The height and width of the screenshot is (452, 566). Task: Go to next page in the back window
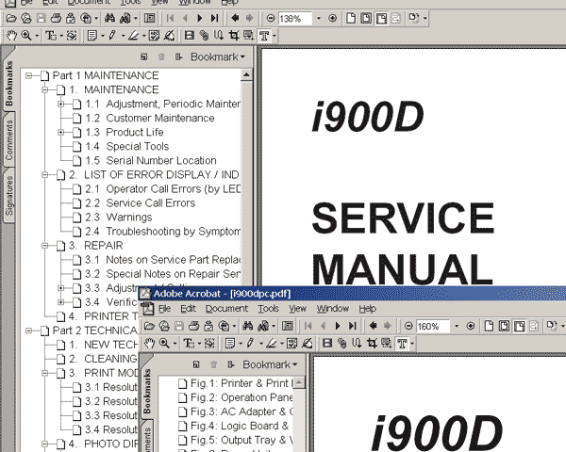point(200,18)
